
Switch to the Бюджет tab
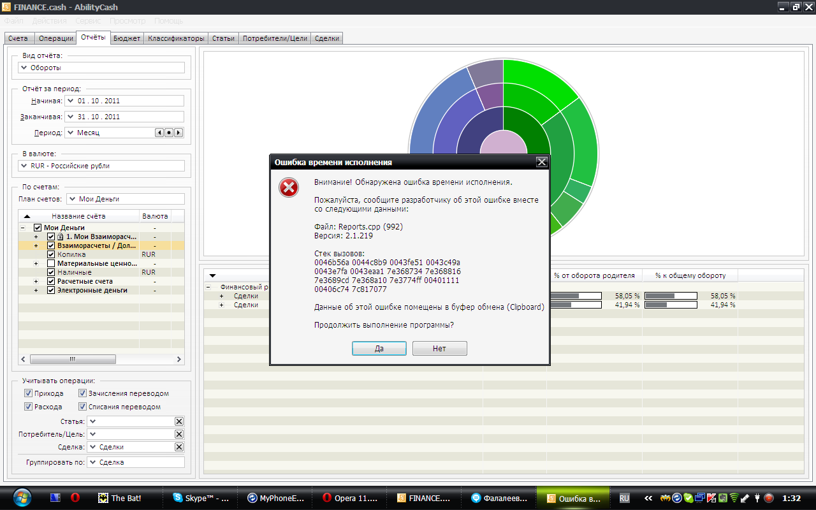(126, 38)
